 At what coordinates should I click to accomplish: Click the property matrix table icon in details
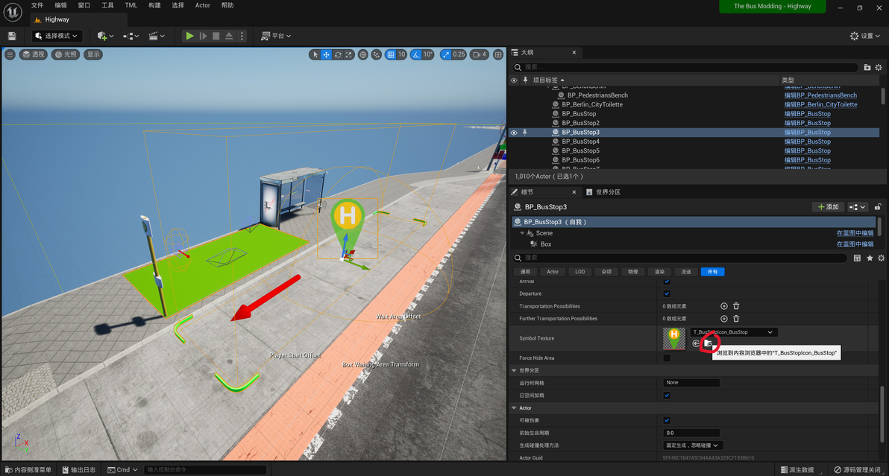pos(857,258)
